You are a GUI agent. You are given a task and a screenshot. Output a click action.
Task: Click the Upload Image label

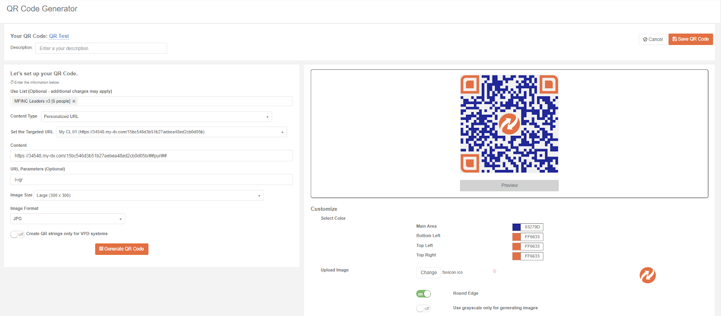335,270
